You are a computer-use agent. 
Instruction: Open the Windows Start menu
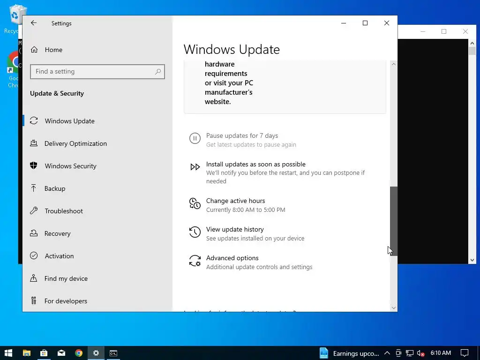point(8,353)
